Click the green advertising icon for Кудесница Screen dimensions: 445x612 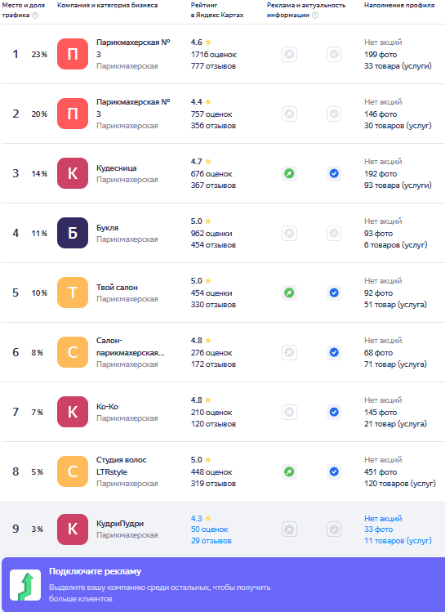pos(289,173)
